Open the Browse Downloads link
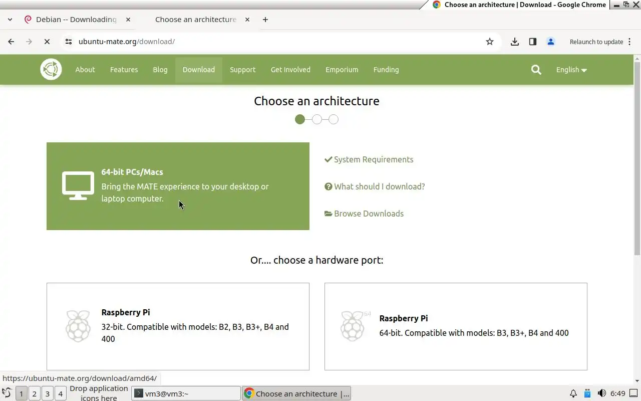This screenshot has height=401, width=641. 364,214
